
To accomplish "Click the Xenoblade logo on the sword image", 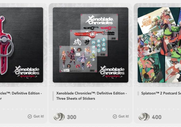I will click(x=27, y=72).
